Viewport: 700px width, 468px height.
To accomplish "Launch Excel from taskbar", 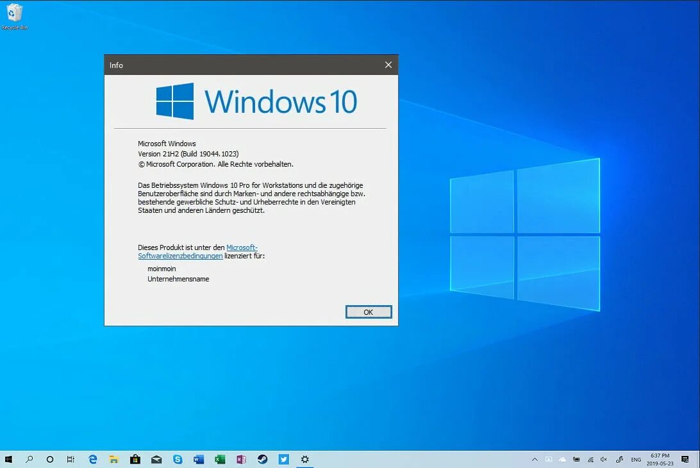I will [x=220, y=459].
